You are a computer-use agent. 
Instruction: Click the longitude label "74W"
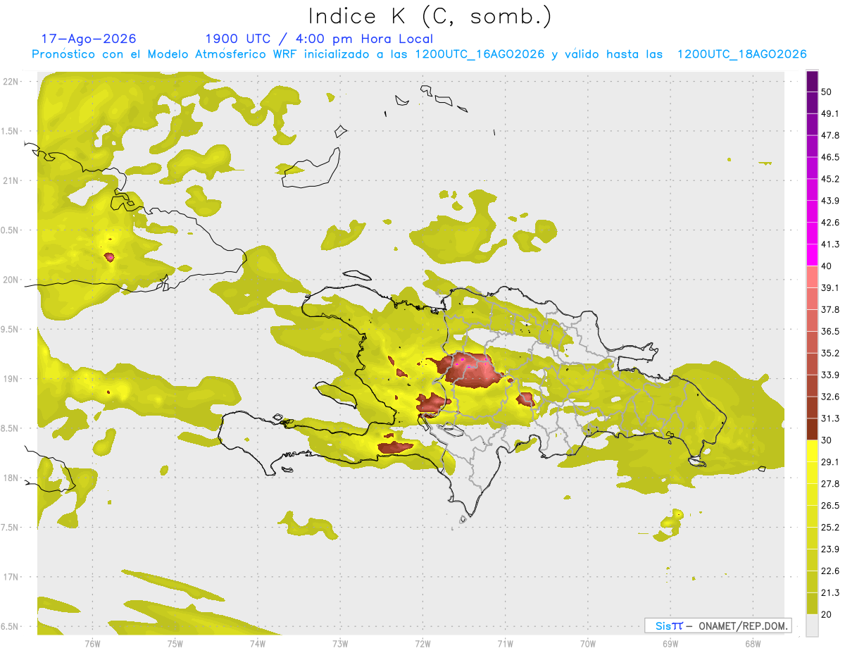coord(257,643)
